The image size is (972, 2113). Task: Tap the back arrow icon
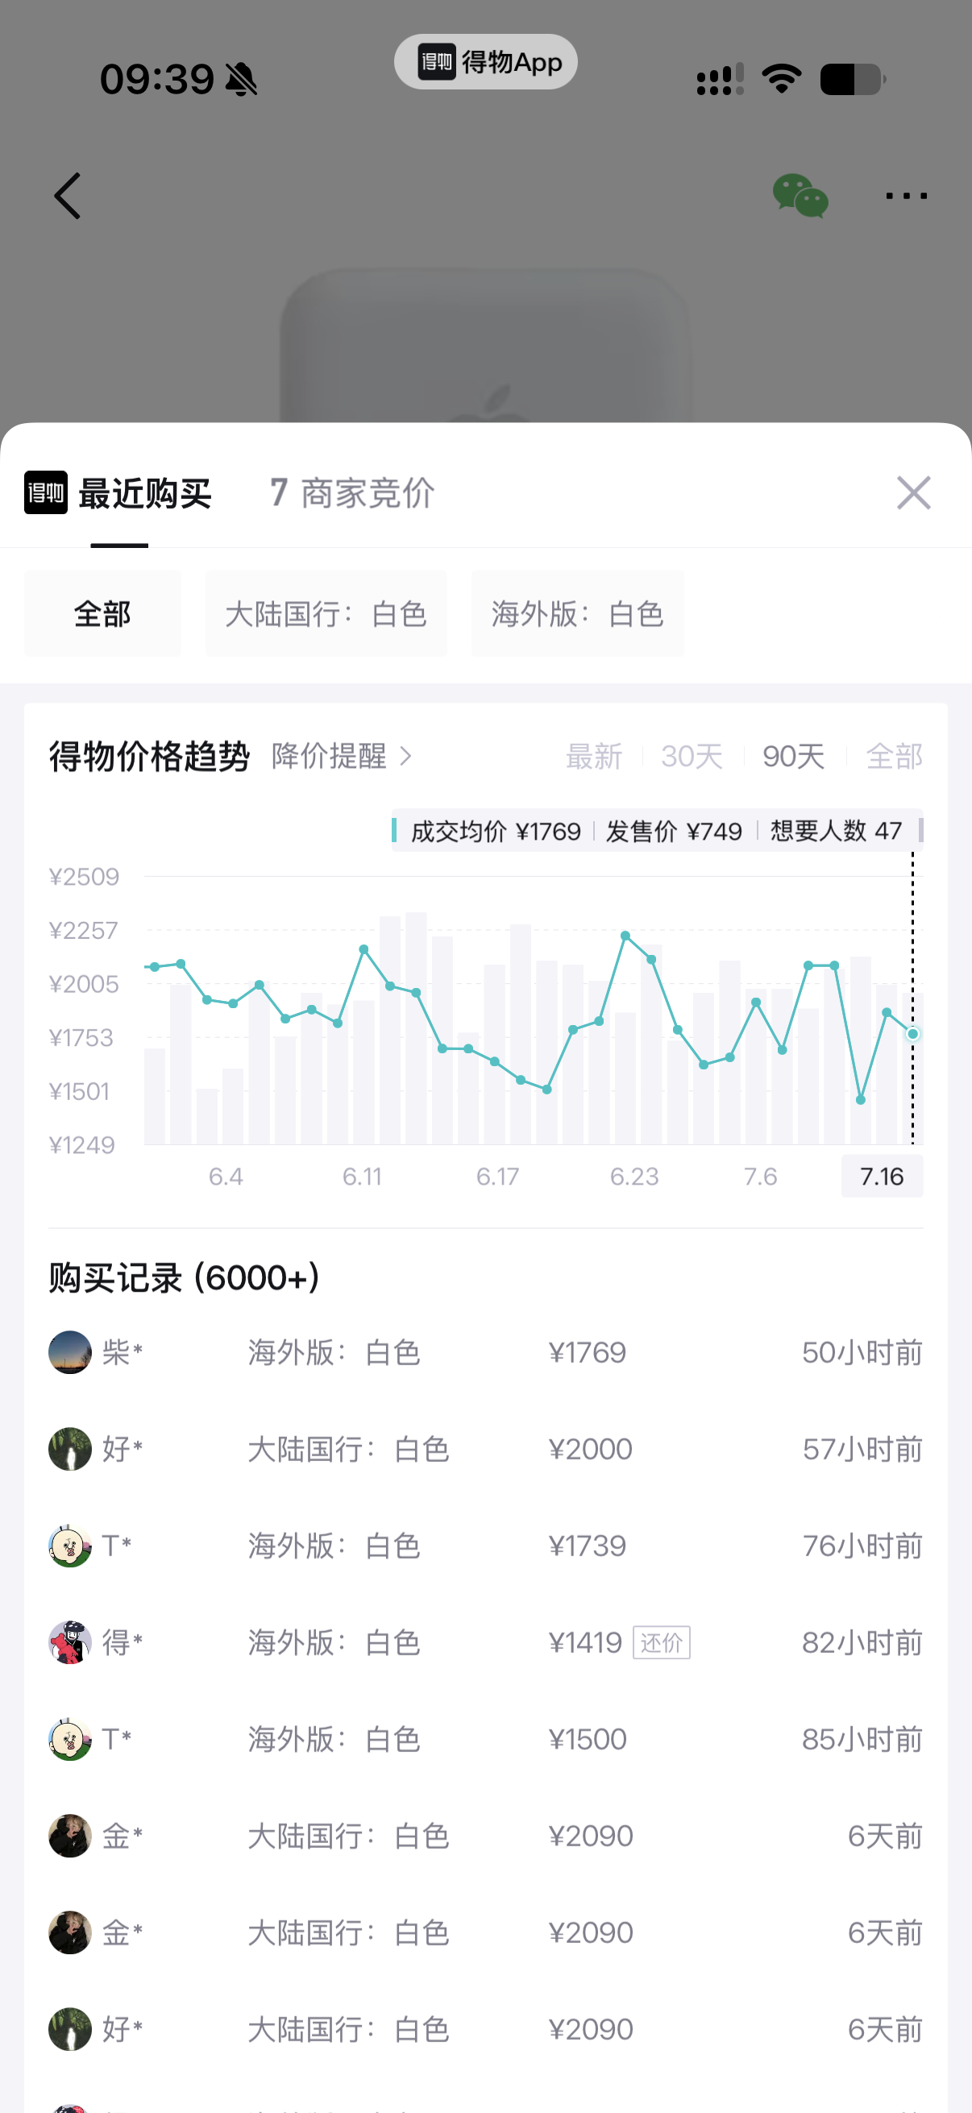(x=67, y=196)
